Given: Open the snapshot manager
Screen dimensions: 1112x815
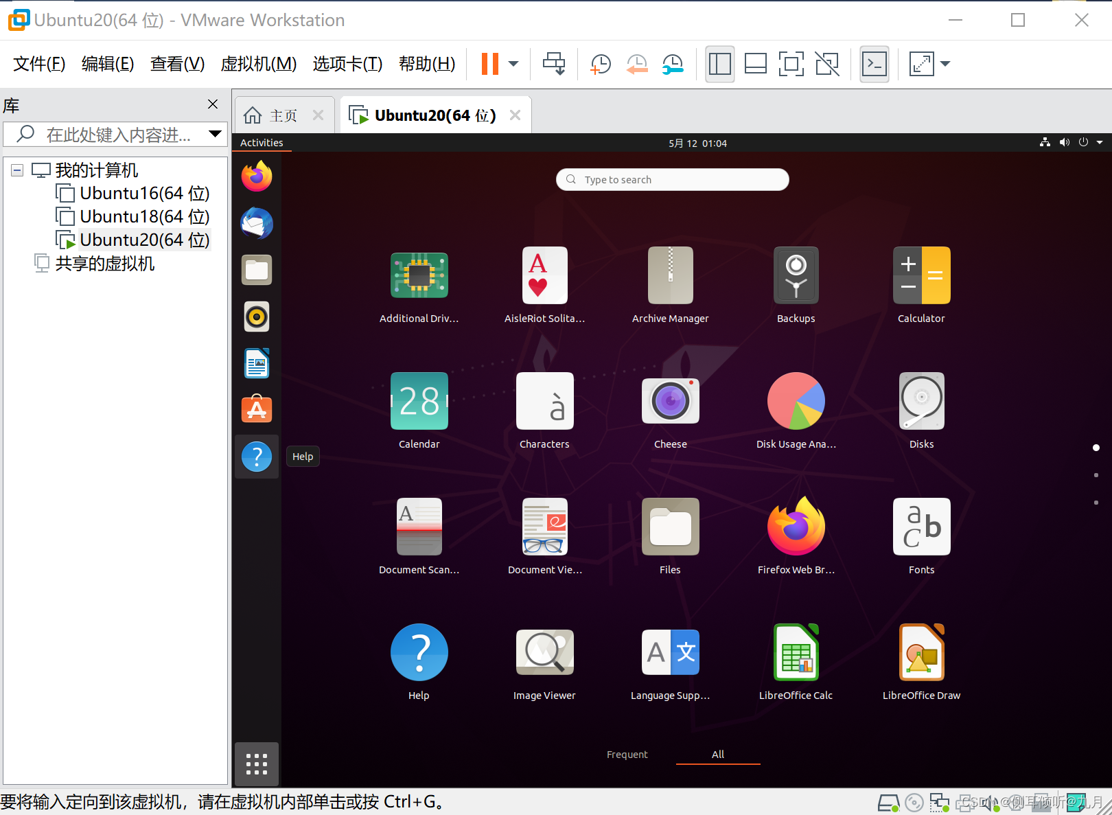Looking at the screenshot, I should pyautogui.click(x=673, y=64).
